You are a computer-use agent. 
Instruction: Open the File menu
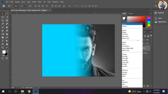click(7, 2)
